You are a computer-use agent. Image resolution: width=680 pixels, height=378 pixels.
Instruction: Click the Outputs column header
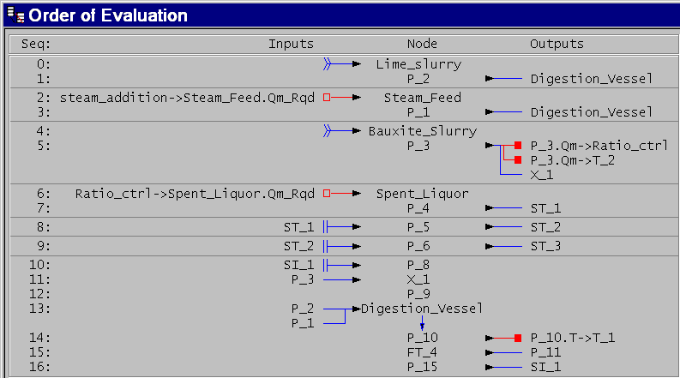(x=557, y=44)
